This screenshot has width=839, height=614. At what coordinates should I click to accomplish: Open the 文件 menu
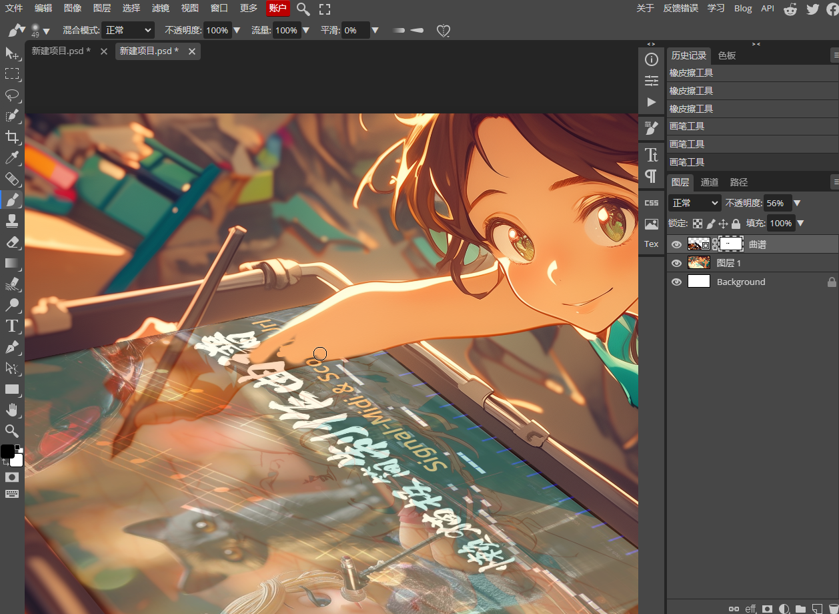[x=14, y=8]
